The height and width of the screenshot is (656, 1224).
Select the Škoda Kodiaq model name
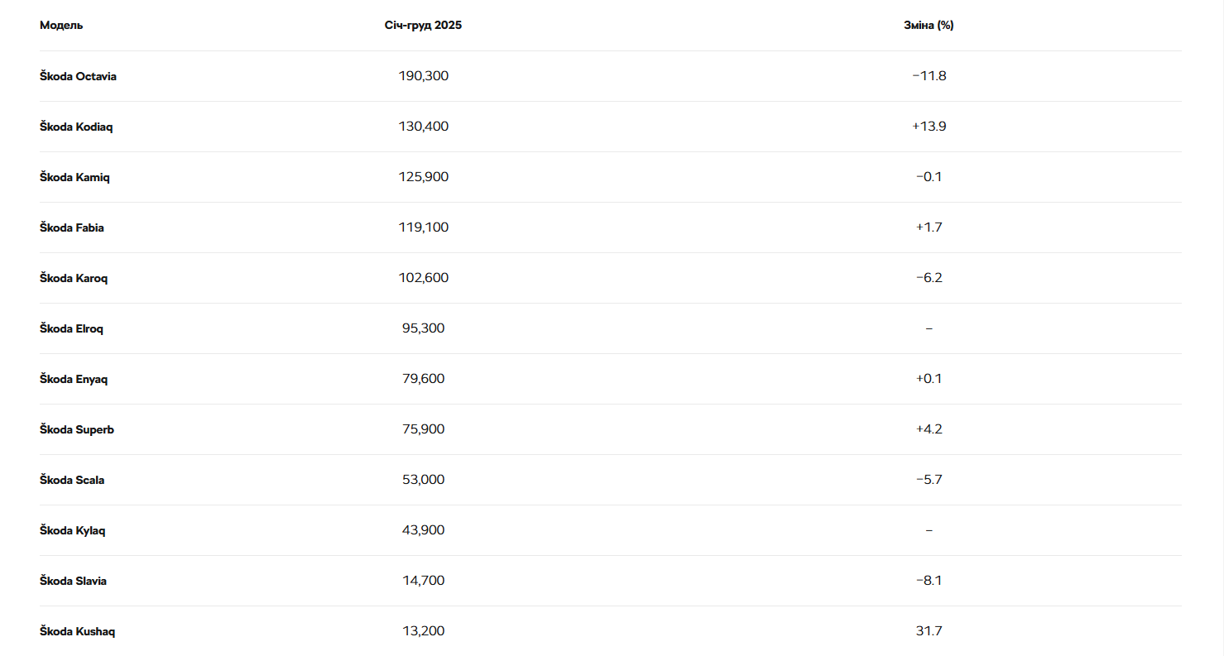(76, 127)
